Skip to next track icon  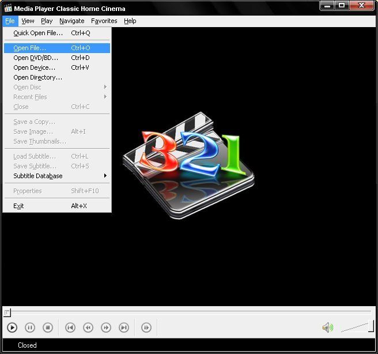tap(124, 327)
